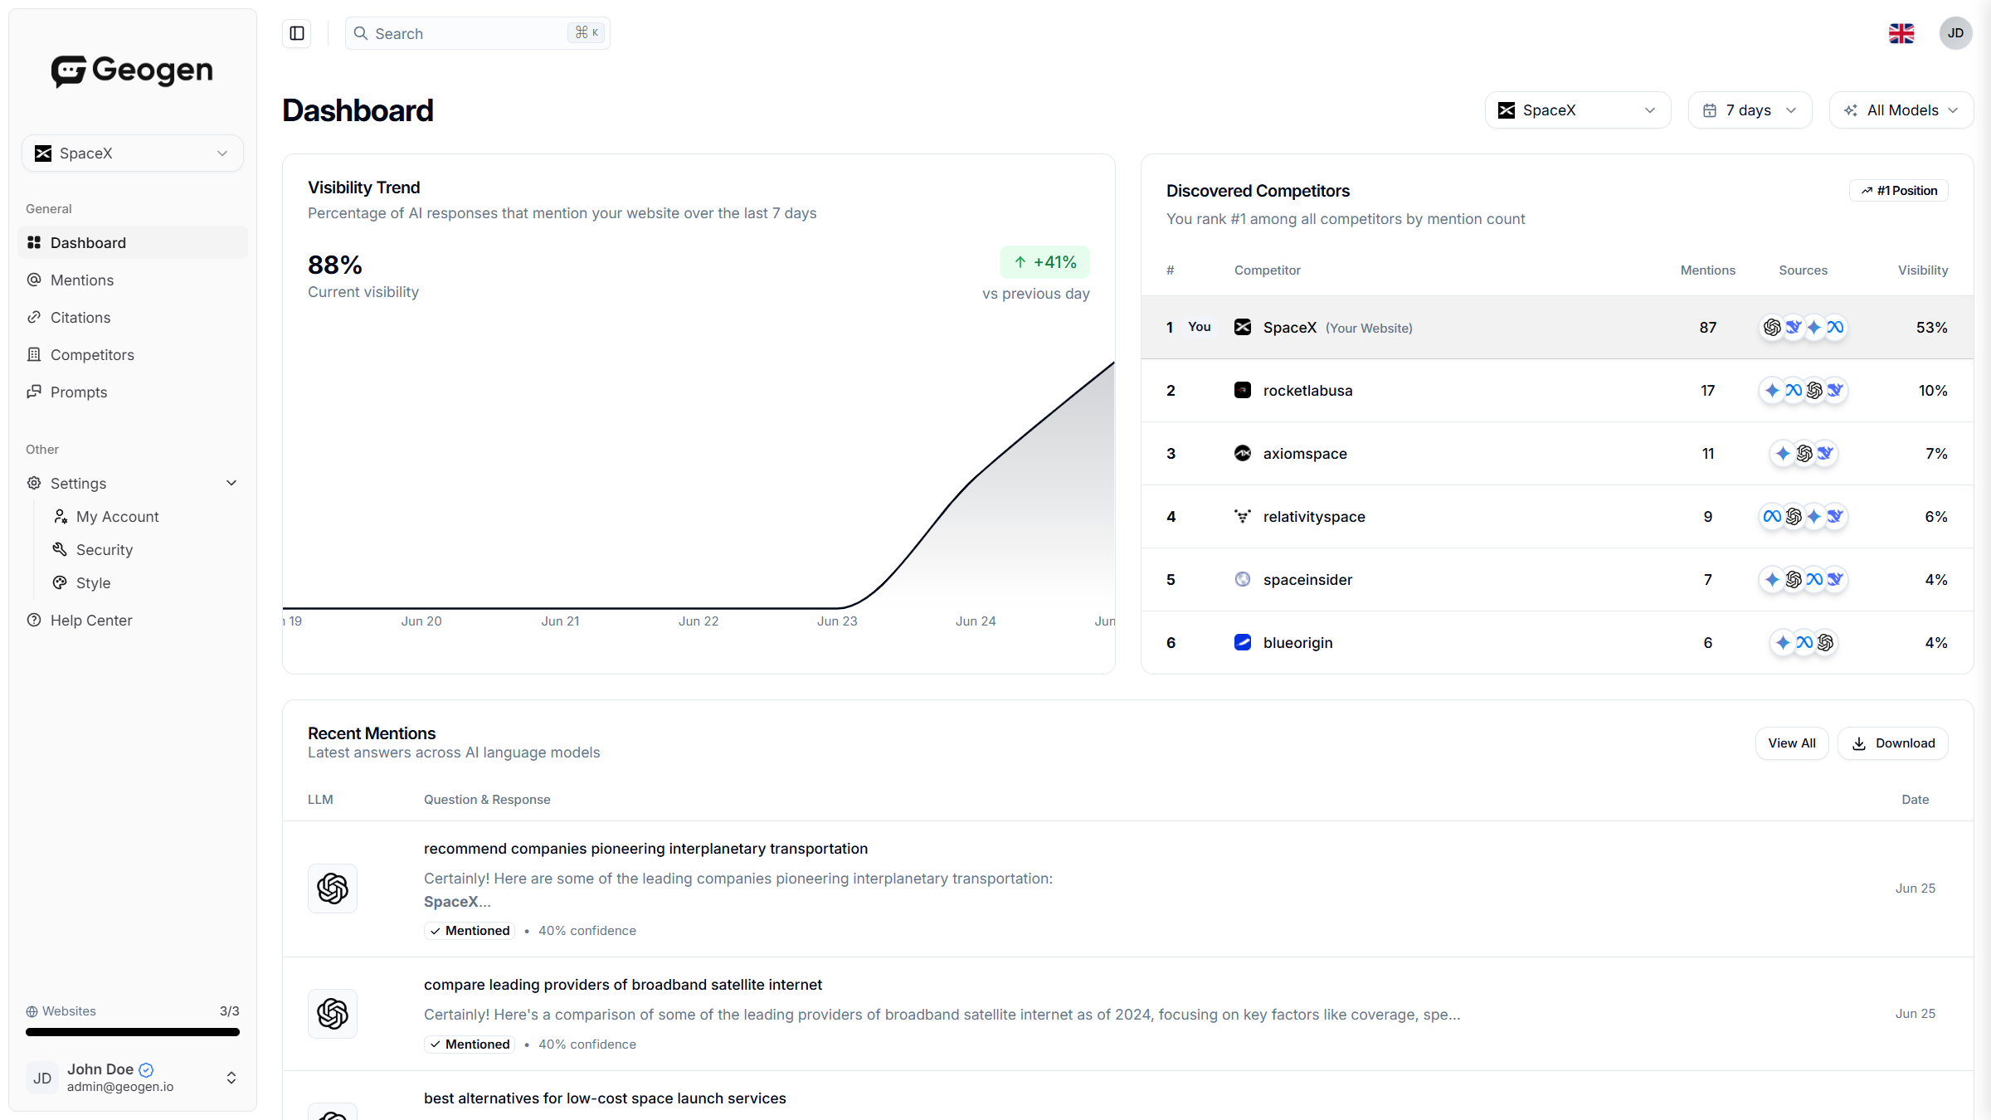1991x1120 pixels.
Task: Click the Visibility column header
Action: (x=1923, y=270)
